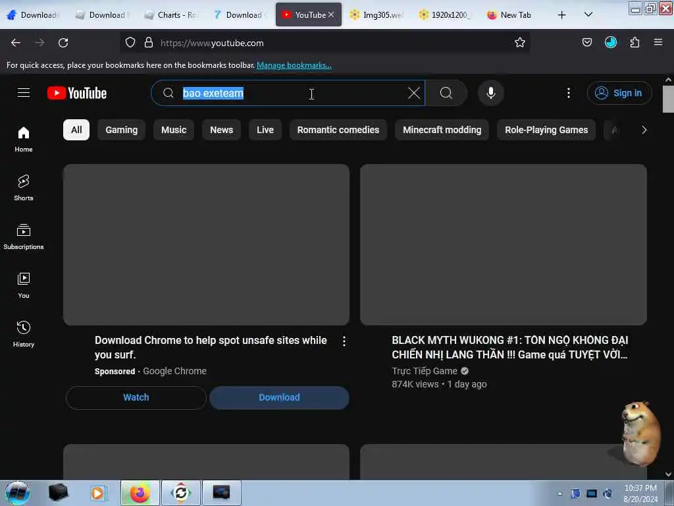Select Minecraft modding filter chip
Screen dimensions: 674x506
coord(442,130)
